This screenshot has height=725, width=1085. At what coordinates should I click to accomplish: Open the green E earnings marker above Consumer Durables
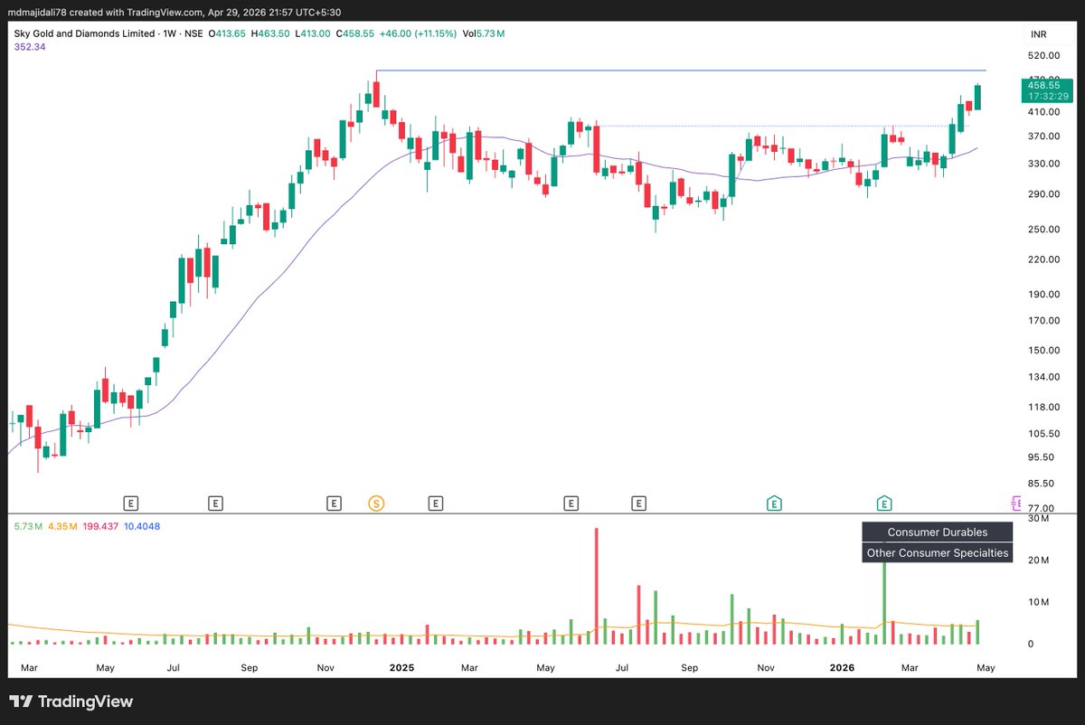pyautogui.click(x=884, y=502)
